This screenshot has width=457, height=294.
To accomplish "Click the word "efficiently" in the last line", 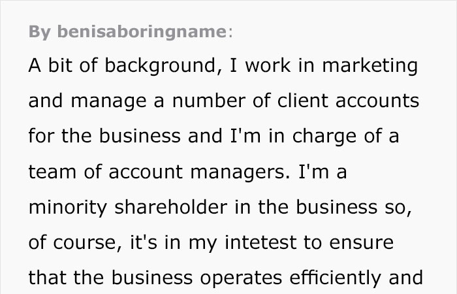I will (x=335, y=278).
